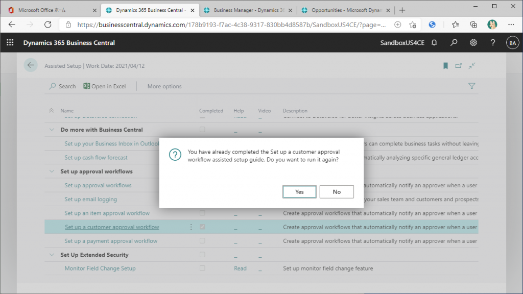Image resolution: width=523 pixels, height=294 pixels.
Task: Open browser settings and more menu
Action: 511,24
